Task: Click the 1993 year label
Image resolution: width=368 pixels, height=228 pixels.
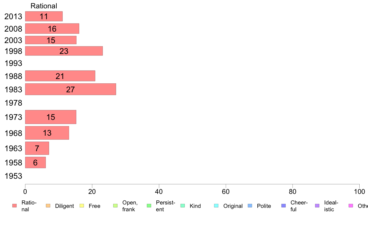Action: coord(13,63)
